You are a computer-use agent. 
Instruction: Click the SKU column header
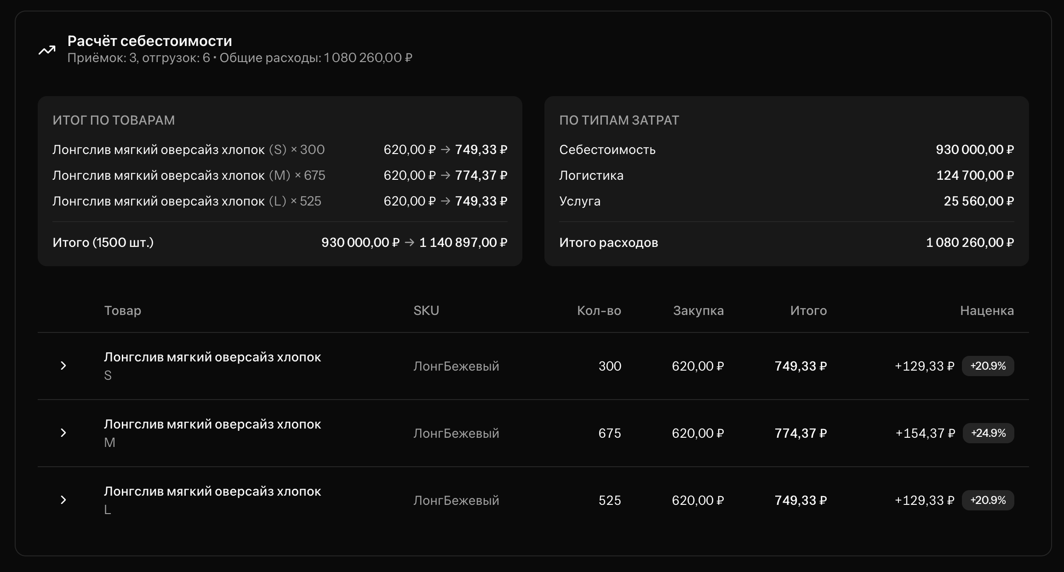pyautogui.click(x=426, y=311)
